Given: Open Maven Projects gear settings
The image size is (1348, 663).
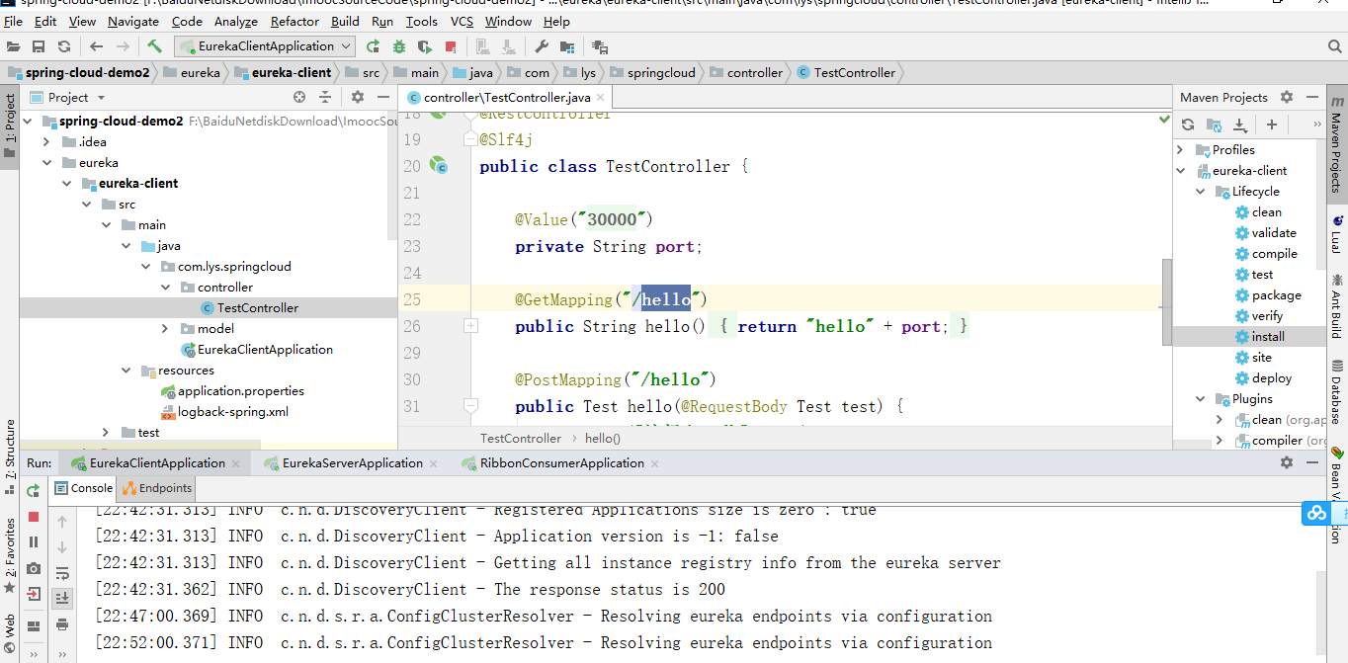Looking at the screenshot, I should coord(1286,97).
